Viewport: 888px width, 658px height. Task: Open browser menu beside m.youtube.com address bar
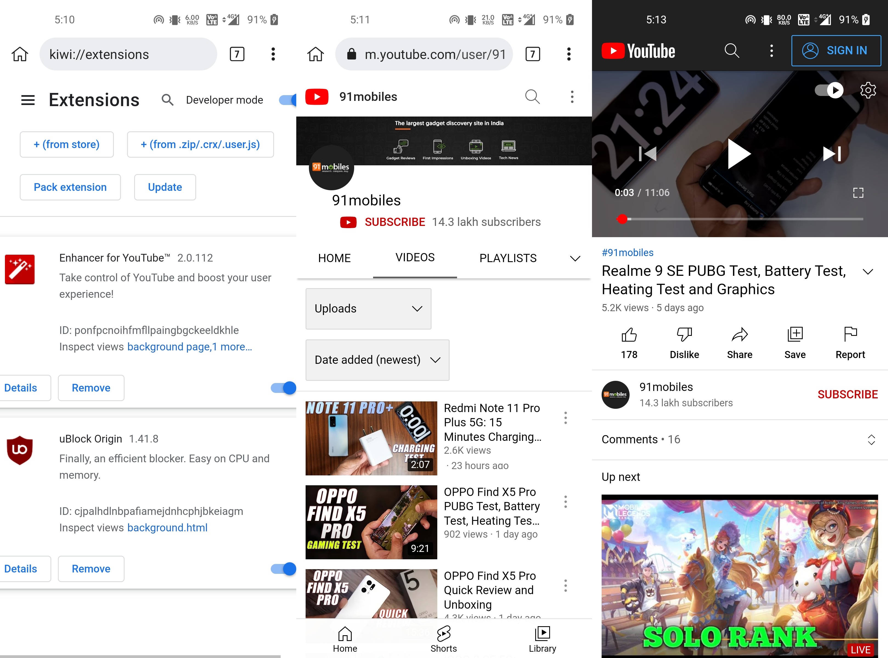[569, 54]
